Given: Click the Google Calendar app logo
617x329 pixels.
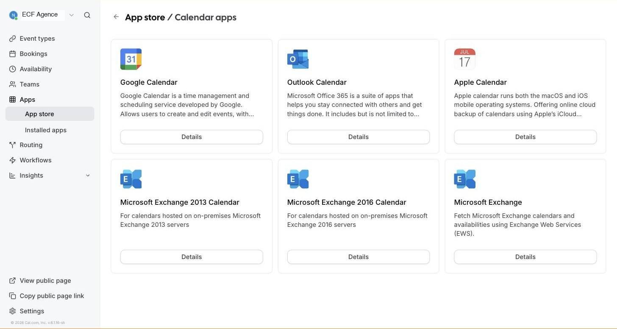Looking at the screenshot, I should pyautogui.click(x=131, y=59).
